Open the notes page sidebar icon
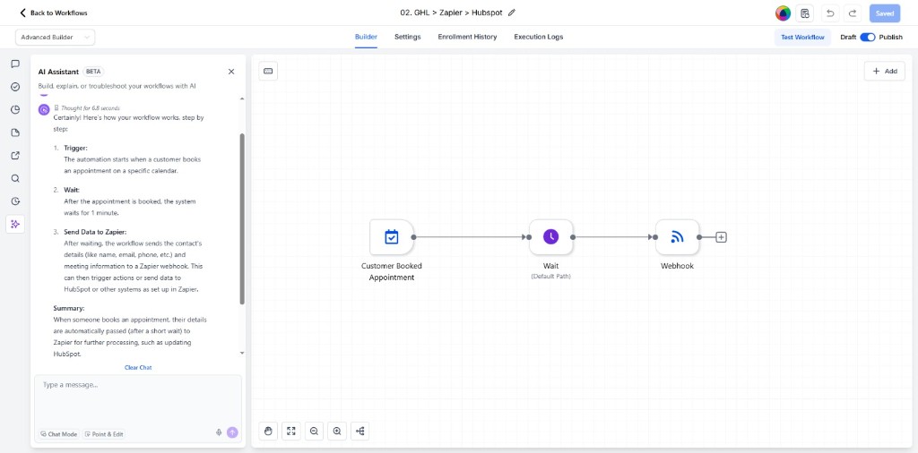918x453 pixels. coord(15,132)
